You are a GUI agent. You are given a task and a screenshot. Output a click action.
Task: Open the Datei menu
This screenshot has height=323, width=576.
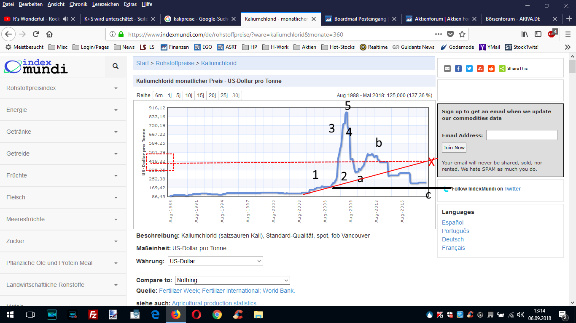pos(8,4)
